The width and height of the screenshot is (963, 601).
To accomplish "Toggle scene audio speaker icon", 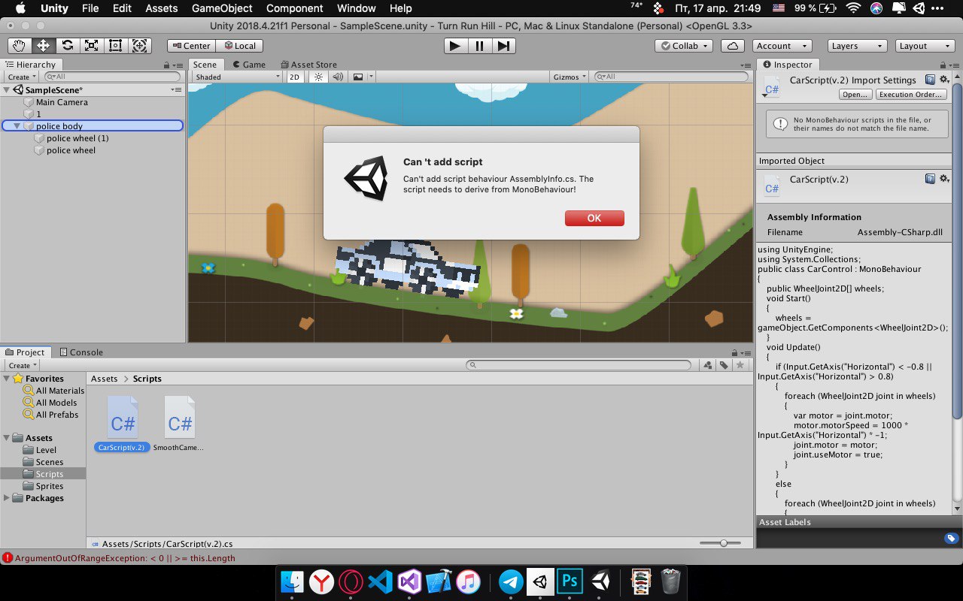I will tap(338, 77).
